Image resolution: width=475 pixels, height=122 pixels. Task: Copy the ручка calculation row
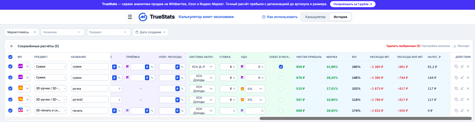tap(456, 88)
